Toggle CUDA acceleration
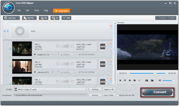179x106 pixels. [161, 18]
